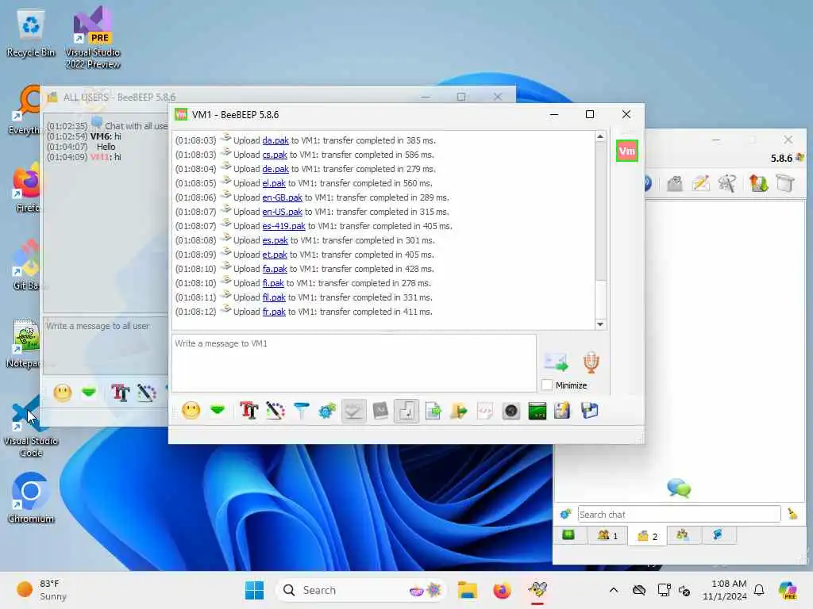Click inside the 'Write a message to VM1' field
The width and height of the screenshot is (813, 609).
click(x=353, y=362)
